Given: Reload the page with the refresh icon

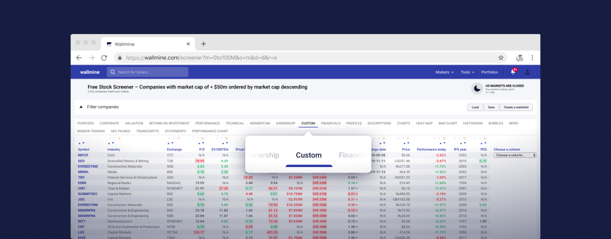Looking at the screenshot, I should click(104, 58).
